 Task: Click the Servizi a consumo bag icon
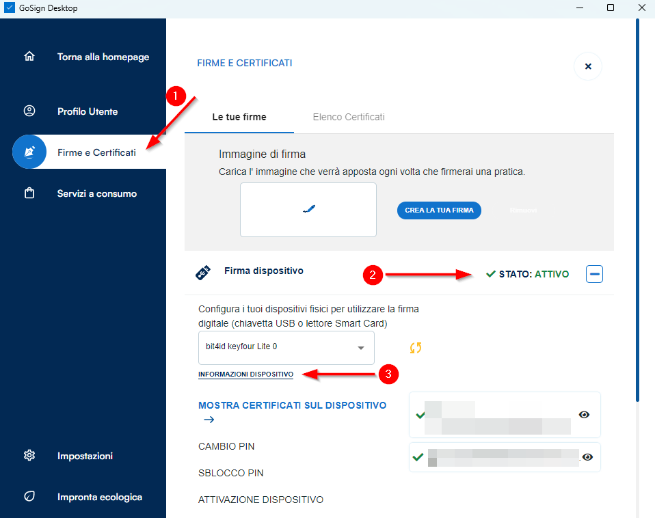tap(29, 193)
